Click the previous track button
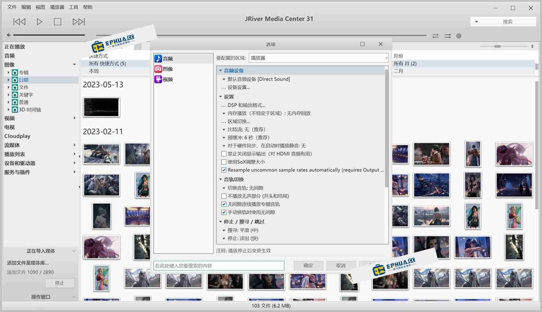The width and height of the screenshot is (542, 312). (19, 22)
